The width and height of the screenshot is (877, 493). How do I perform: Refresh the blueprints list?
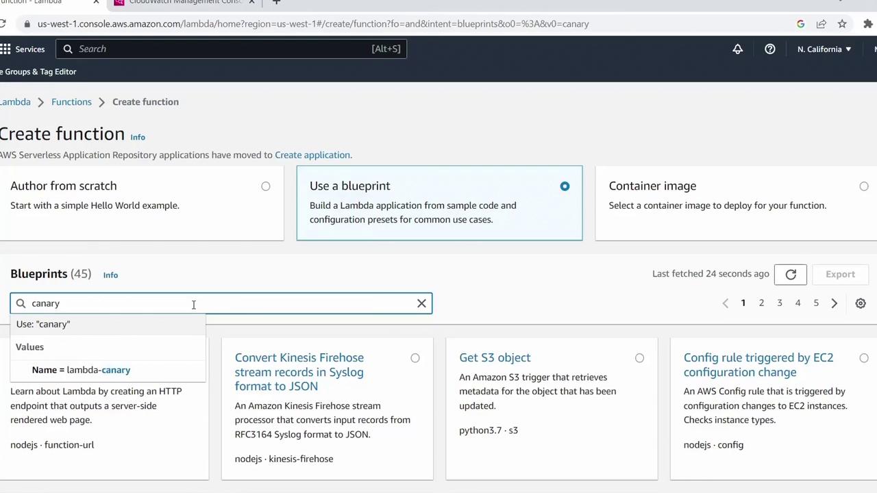tap(791, 275)
